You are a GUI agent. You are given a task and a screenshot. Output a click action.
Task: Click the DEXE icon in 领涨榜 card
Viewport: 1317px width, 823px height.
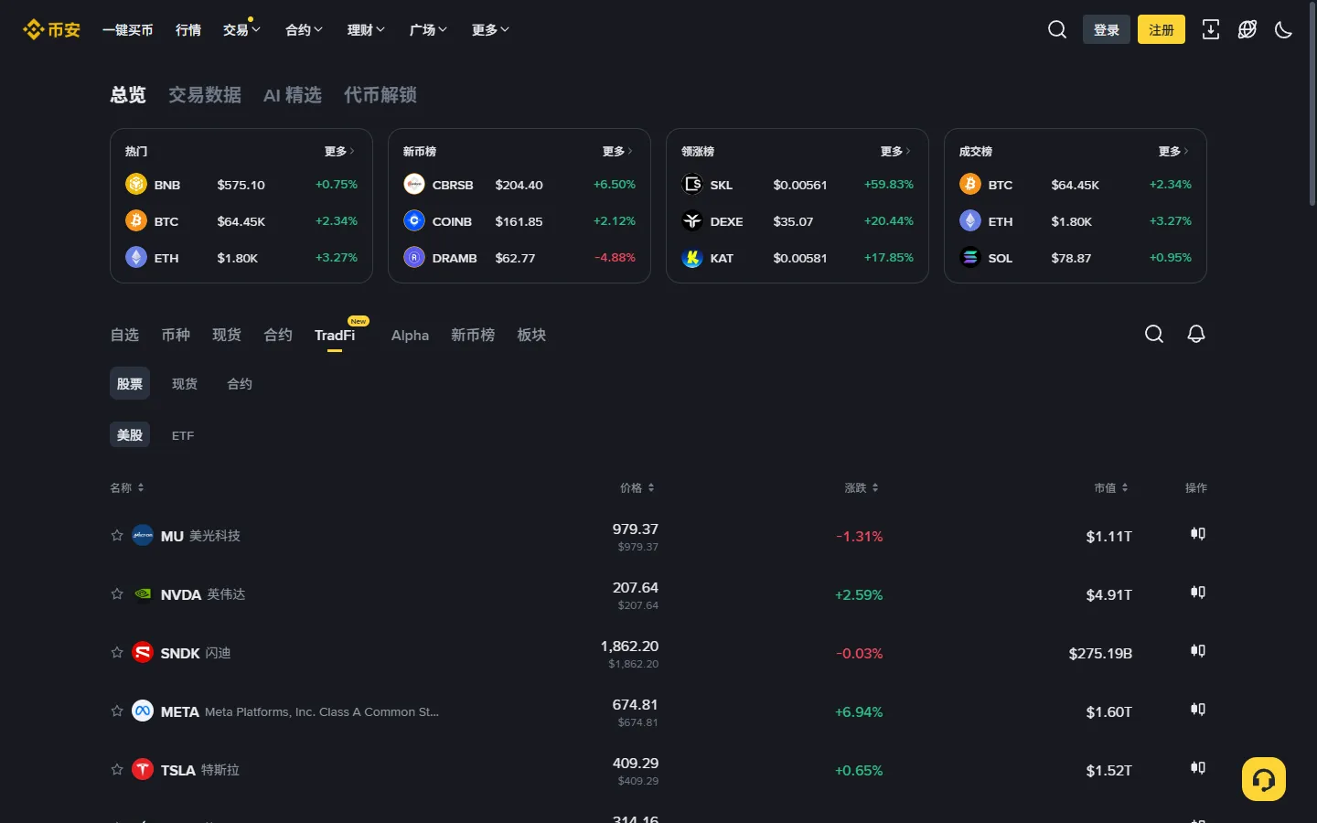692,221
